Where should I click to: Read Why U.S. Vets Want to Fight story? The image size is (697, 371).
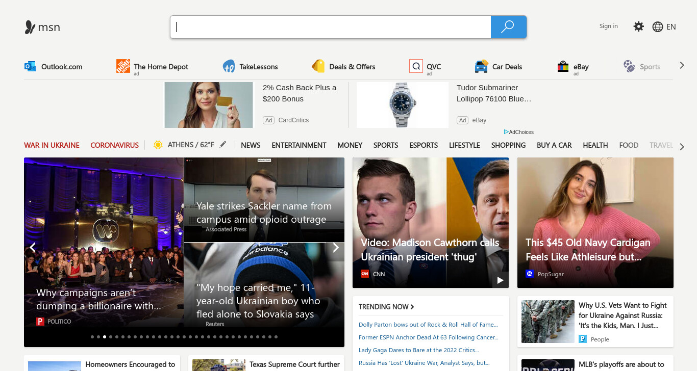click(623, 315)
